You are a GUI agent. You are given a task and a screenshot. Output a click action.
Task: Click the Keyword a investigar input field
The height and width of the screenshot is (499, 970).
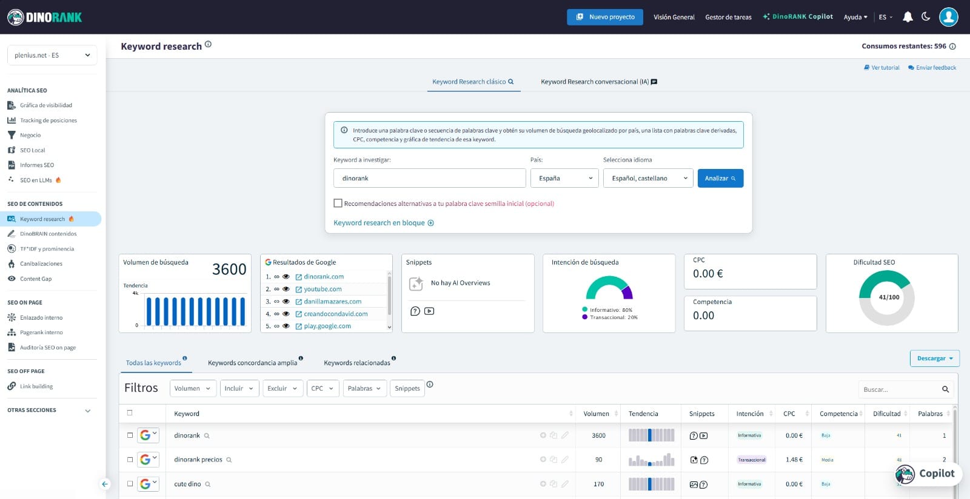429,178
